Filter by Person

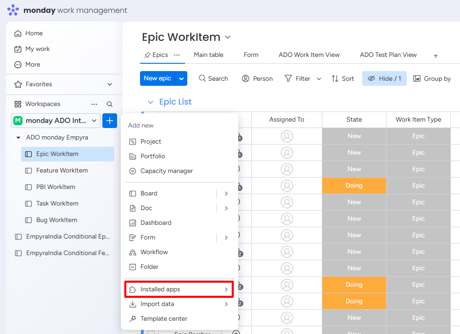pyautogui.click(x=257, y=78)
